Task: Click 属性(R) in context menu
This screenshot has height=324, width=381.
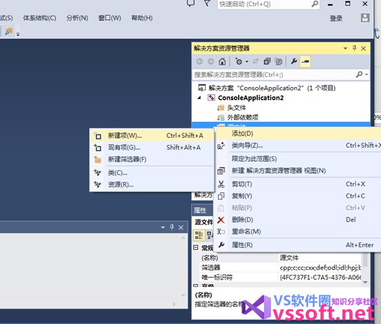Action: [297, 245]
